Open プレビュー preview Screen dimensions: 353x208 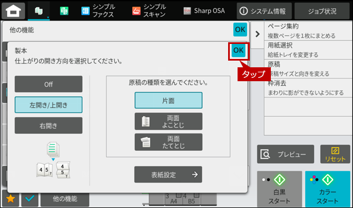[x=285, y=154]
